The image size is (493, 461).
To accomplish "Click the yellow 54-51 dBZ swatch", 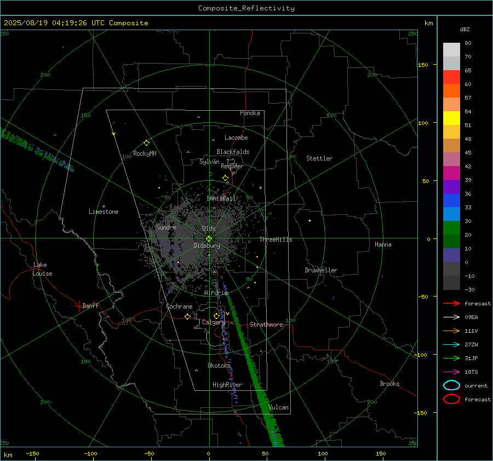I will coord(451,118).
